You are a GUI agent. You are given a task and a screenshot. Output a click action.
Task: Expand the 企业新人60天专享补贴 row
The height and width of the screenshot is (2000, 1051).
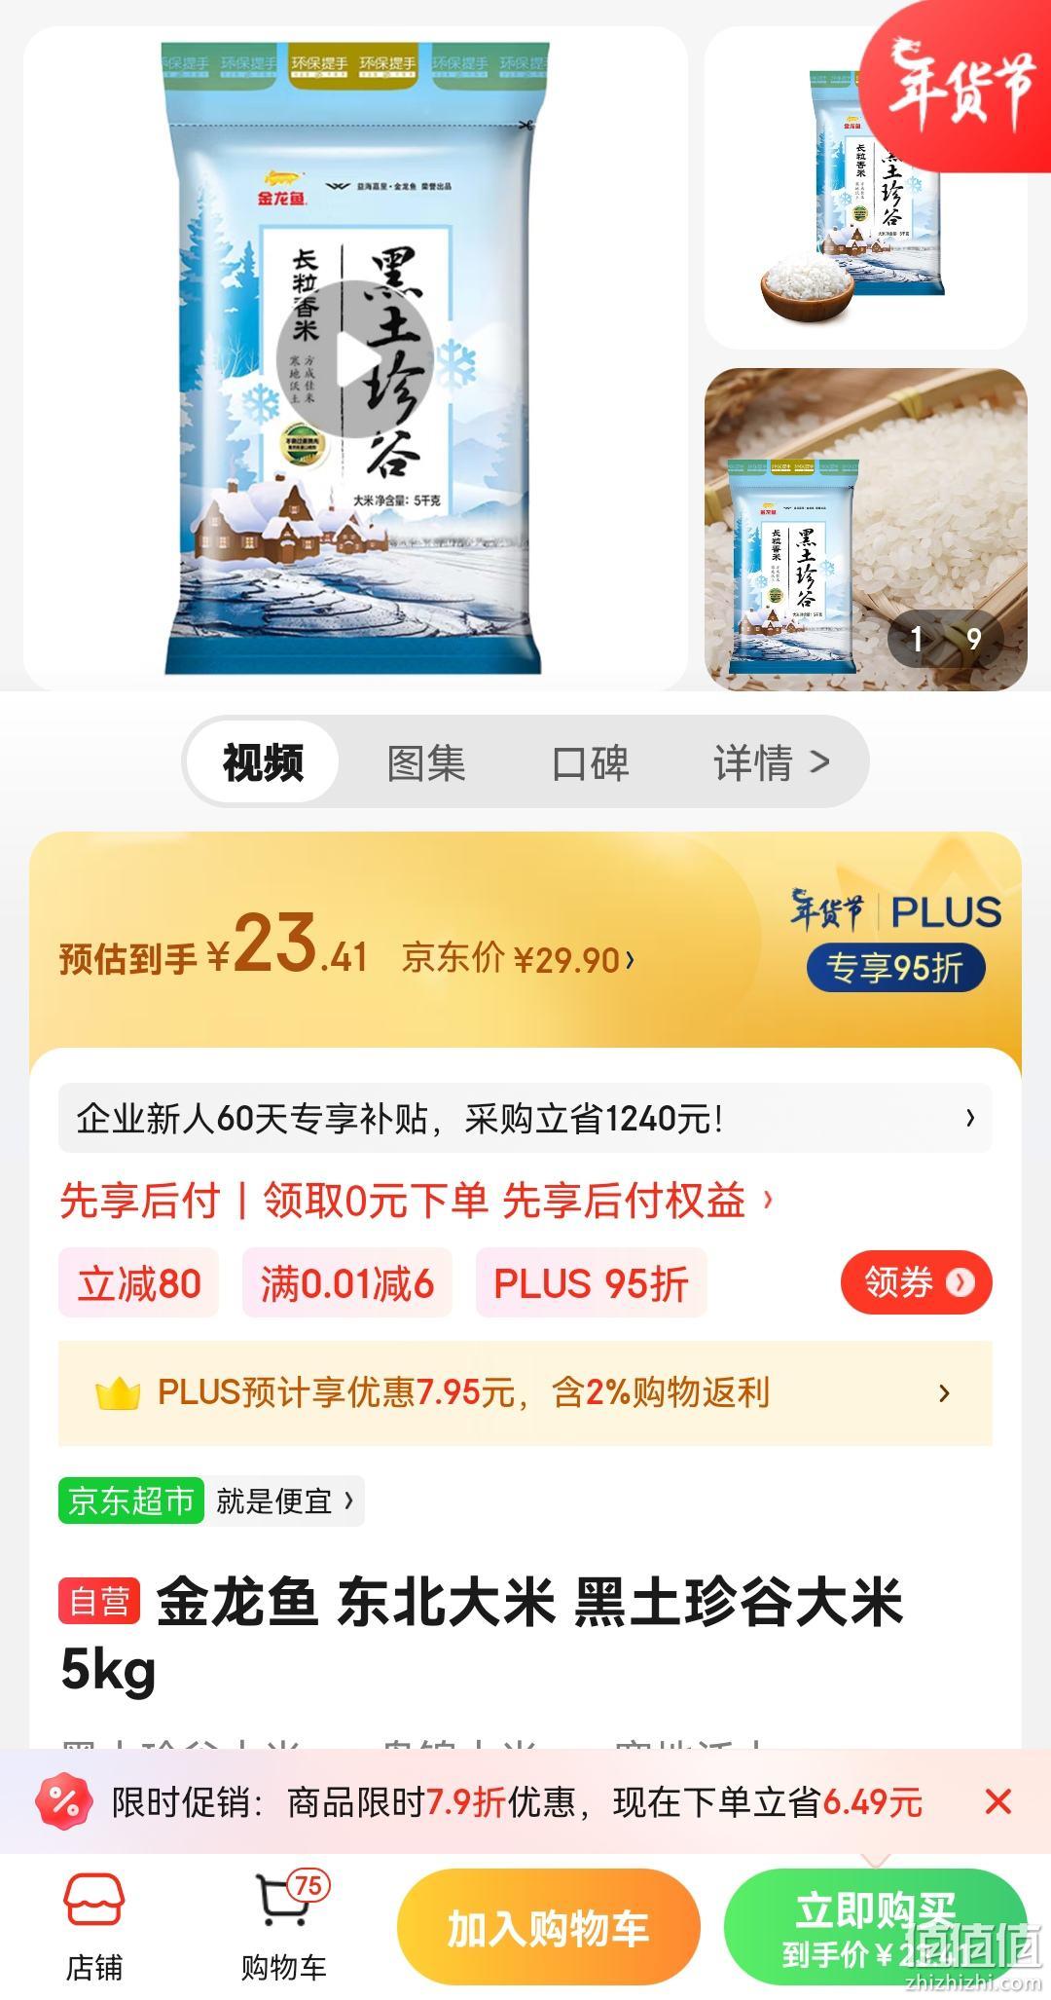[525, 1118]
